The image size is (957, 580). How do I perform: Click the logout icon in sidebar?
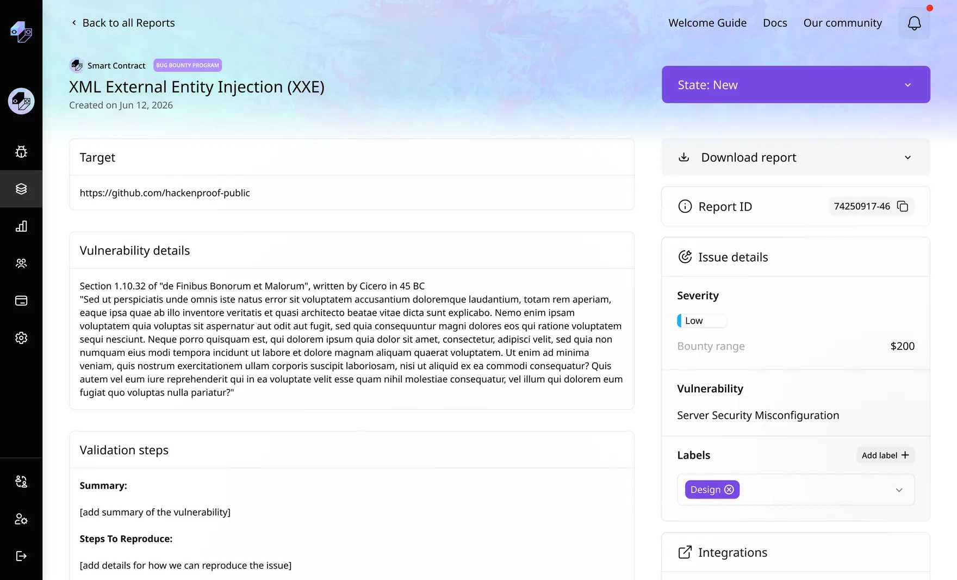[x=21, y=556]
